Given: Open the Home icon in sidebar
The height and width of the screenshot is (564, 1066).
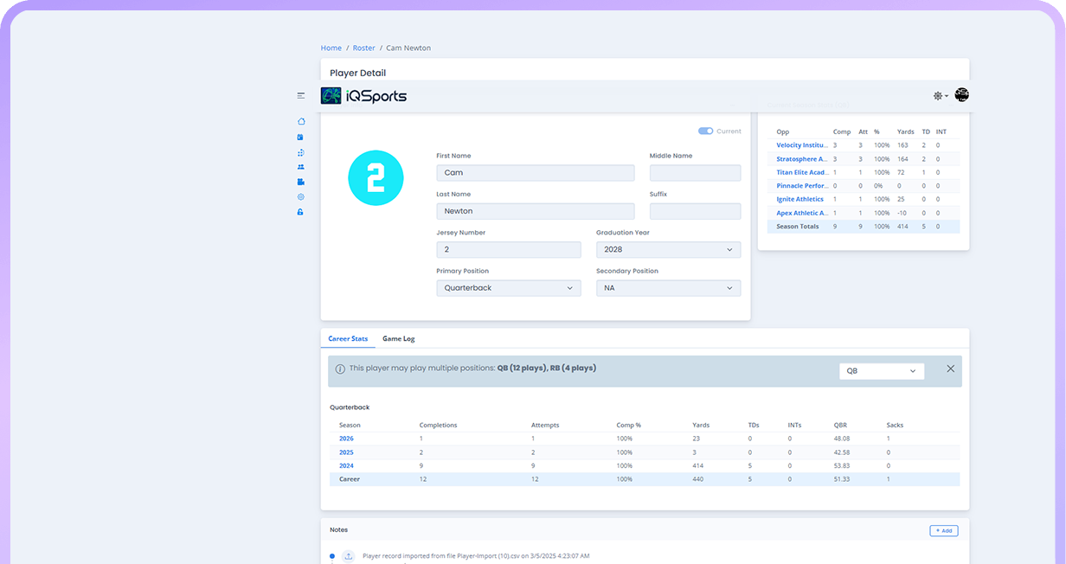Looking at the screenshot, I should coord(301,122).
